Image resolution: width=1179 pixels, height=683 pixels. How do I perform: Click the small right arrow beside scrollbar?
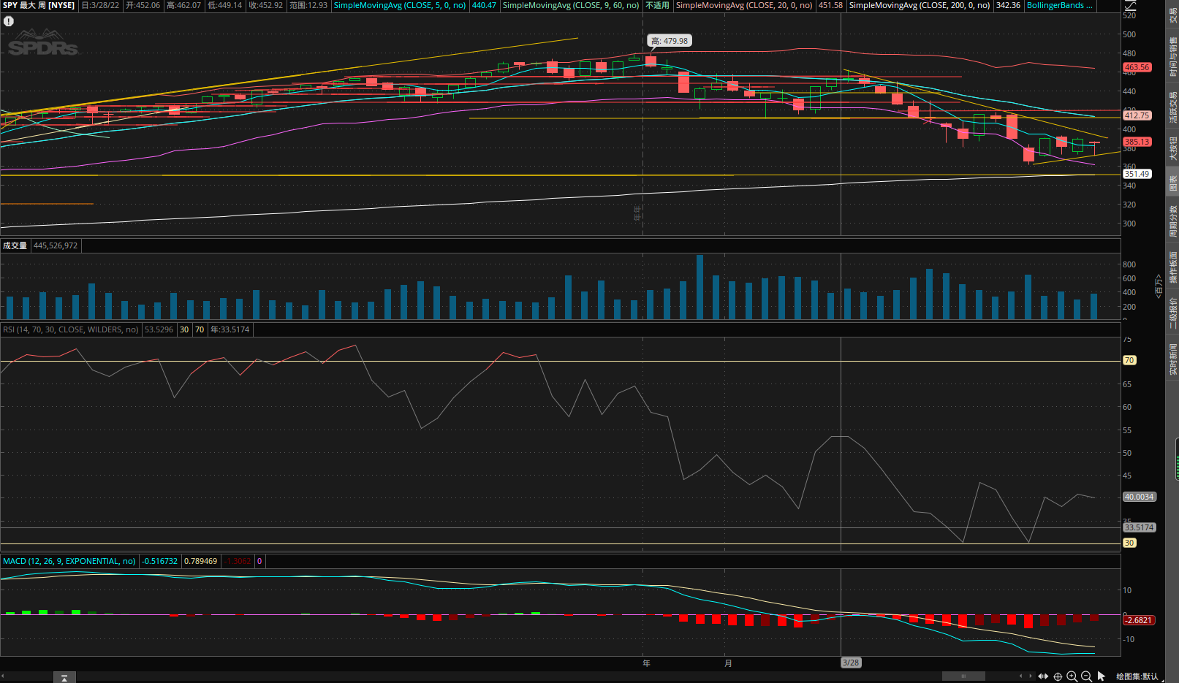(1031, 676)
